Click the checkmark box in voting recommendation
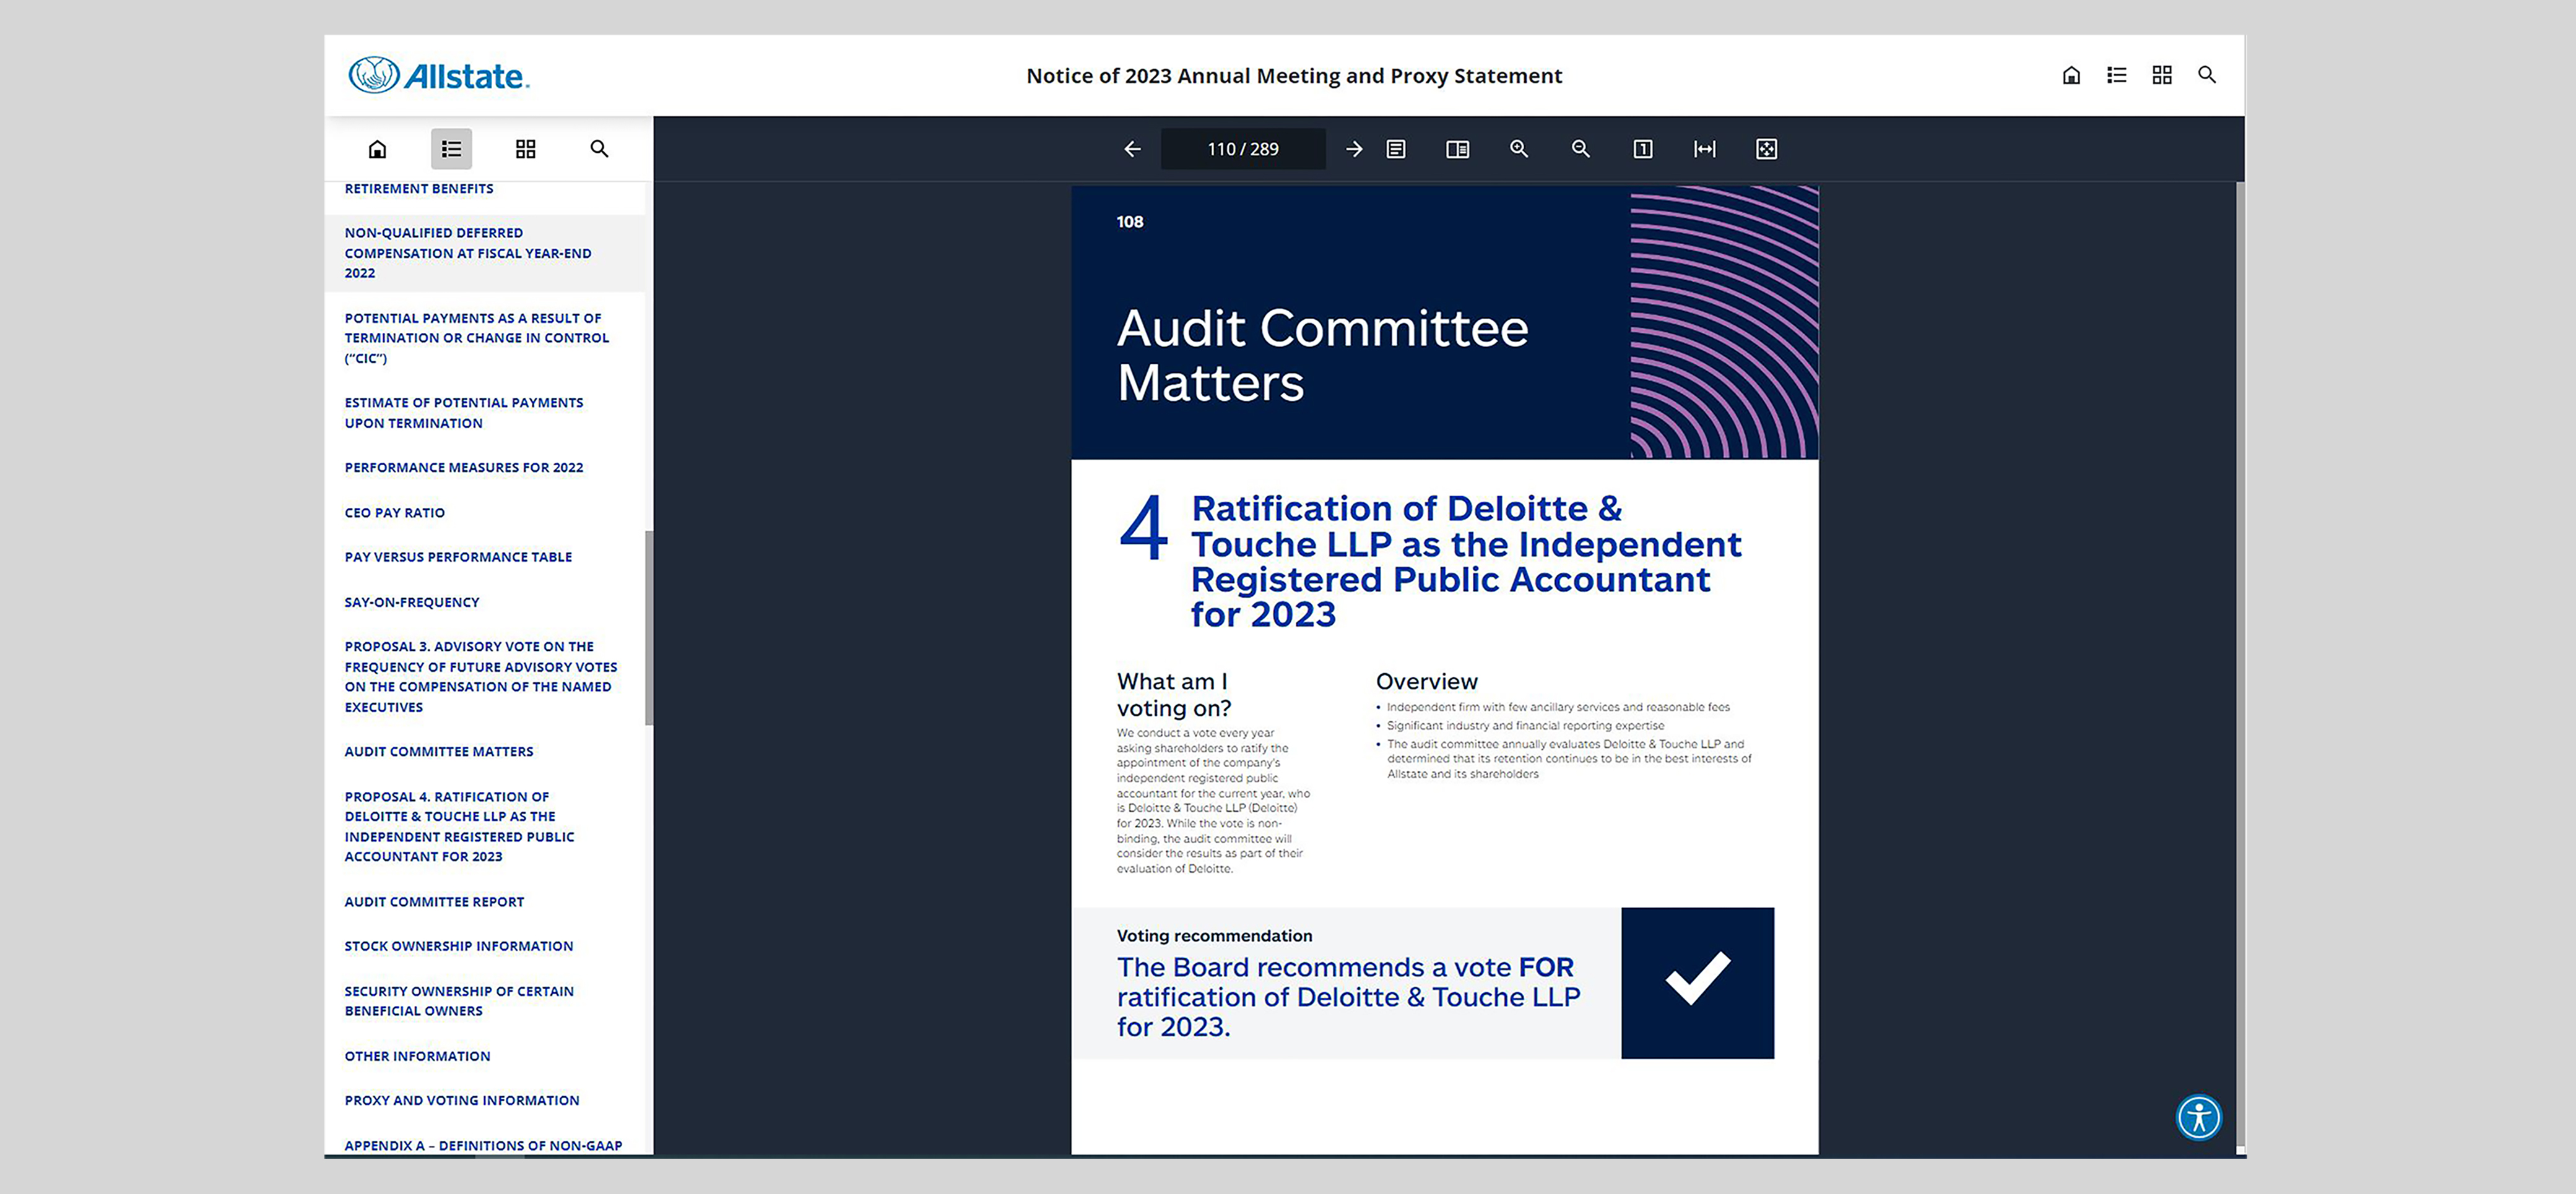Screen dimensions: 2576x1194 pos(1697,983)
